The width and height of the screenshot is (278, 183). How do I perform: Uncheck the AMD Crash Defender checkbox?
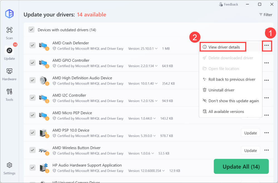[x=33, y=45]
